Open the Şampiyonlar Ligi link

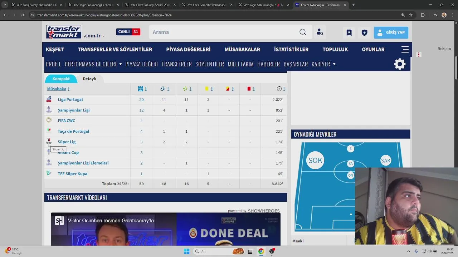click(74, 110)
